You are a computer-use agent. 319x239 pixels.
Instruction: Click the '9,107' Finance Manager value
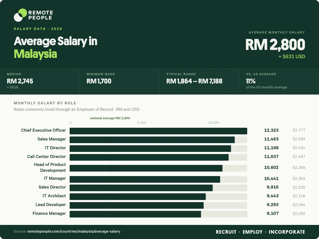[273, 214]
